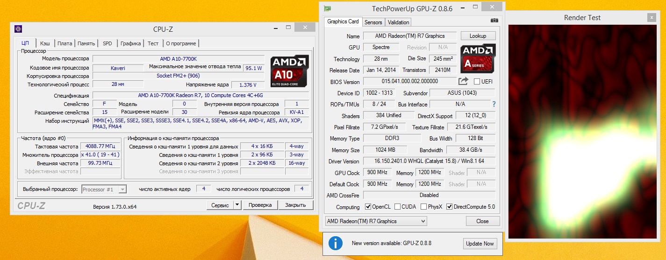Viewport: 666px width, 260px height.
Task: Click the processor model field AMD A10-7700K
Action: point(178,59)
